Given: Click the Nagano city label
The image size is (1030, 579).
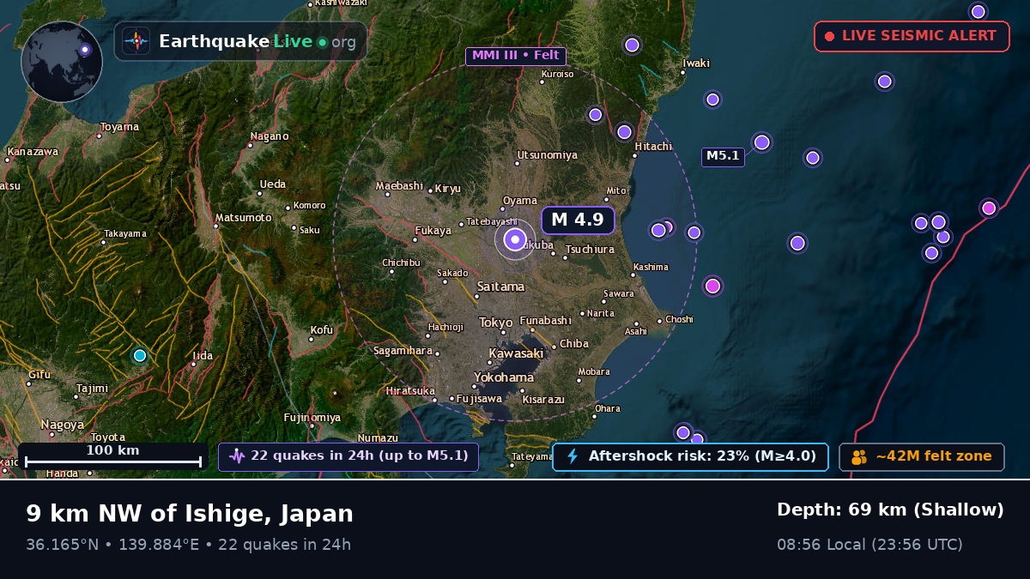Looking at the screenshot, I should pyautogui.click(x=270, y=136).
